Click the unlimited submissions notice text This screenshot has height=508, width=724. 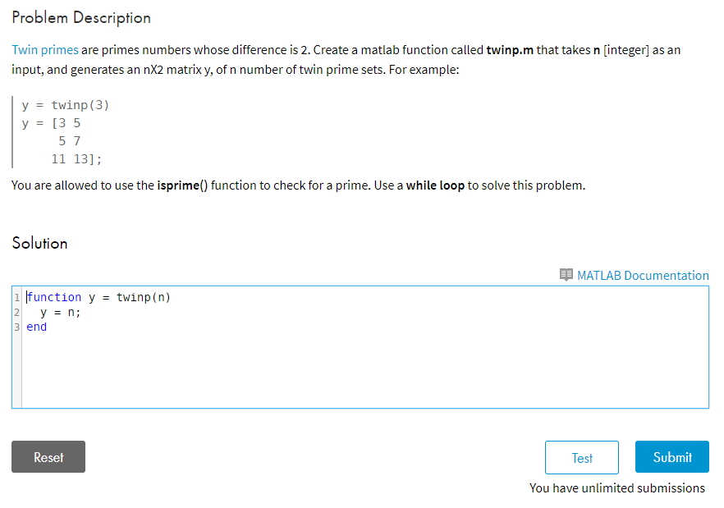[617, 487]
